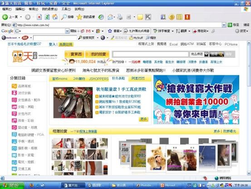The image size is (251, 189).
Task: Click the 更多 button under shoe links
Action: tap(143, 119)
